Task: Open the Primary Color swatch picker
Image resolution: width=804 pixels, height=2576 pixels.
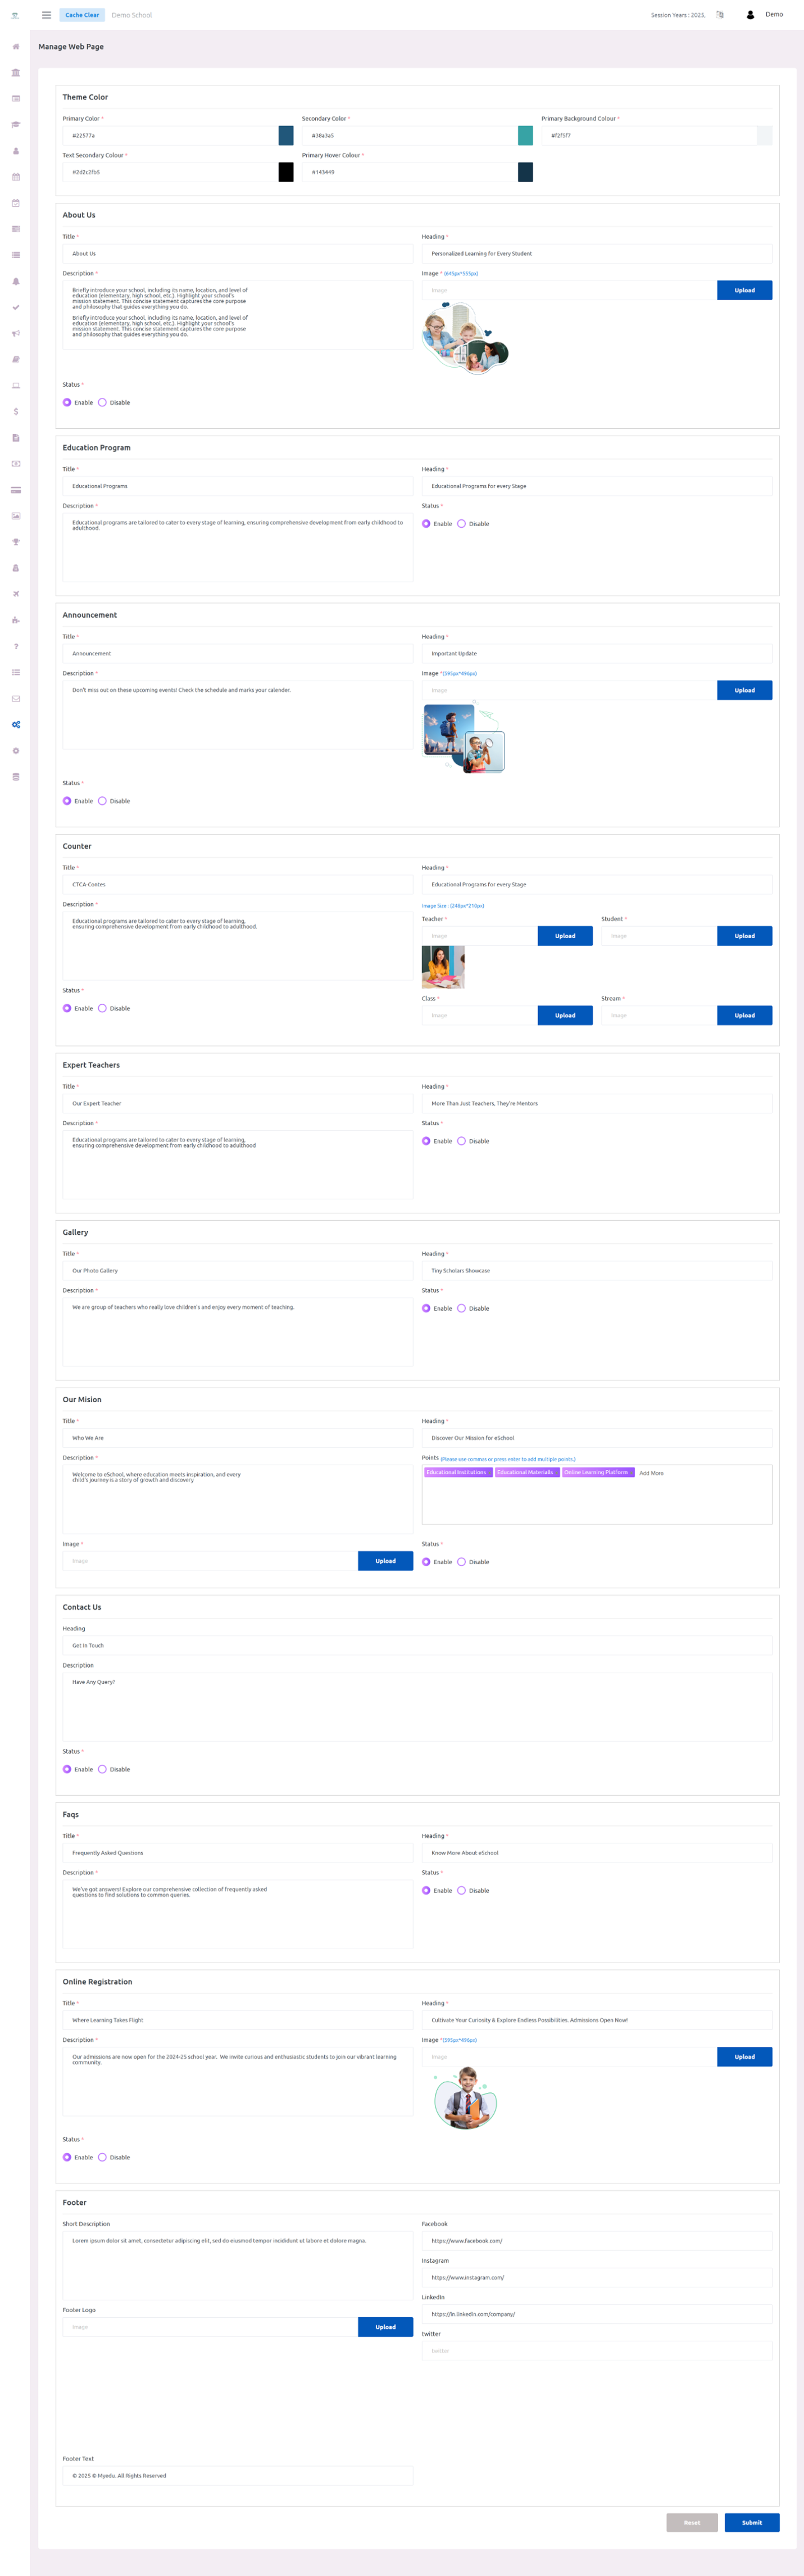Action: pyautogui.click(x=286, y=136)
